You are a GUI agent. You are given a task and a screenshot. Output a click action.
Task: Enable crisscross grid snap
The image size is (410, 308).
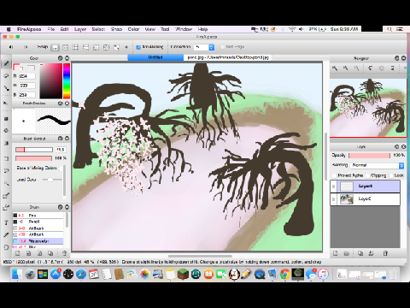pos(75,47)
